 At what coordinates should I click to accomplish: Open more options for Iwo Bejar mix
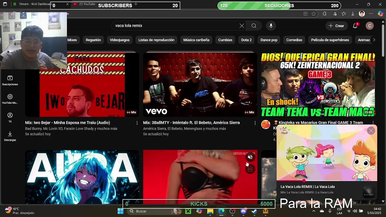click(137, 123)
